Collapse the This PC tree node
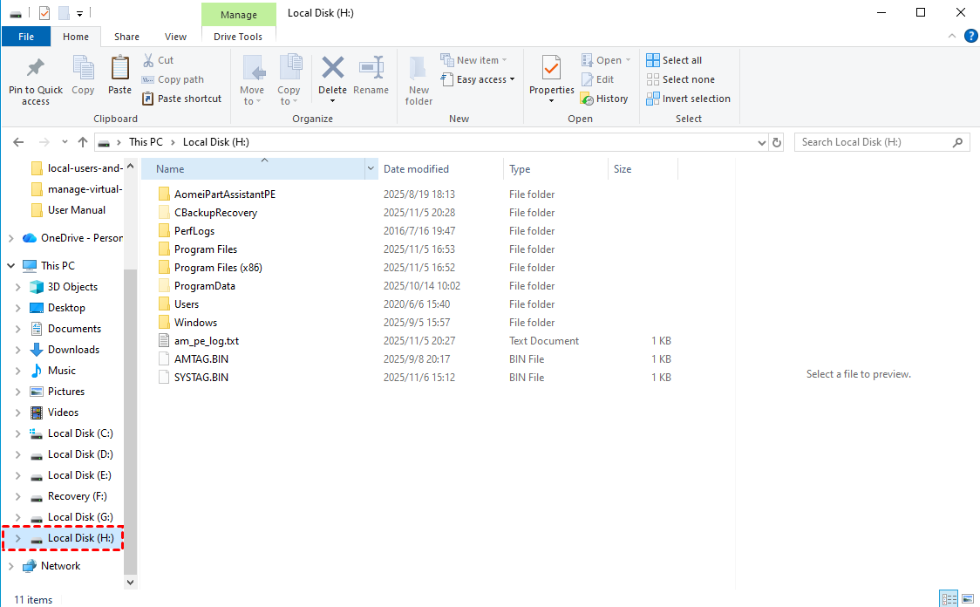Screen dimensions: 980x607 click(10, 266)
